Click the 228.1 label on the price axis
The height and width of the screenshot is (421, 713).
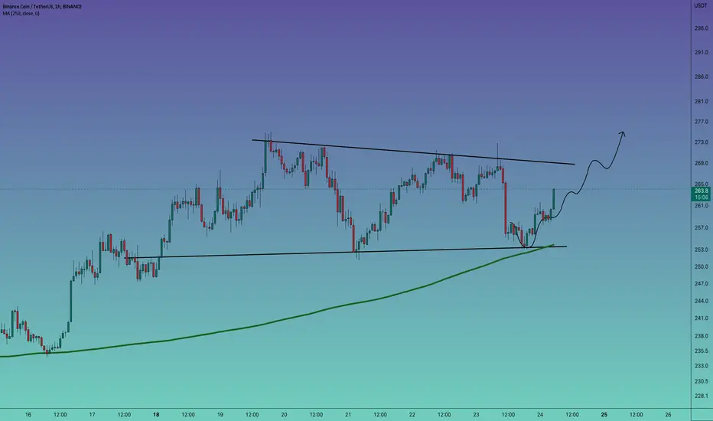(702, 396)
